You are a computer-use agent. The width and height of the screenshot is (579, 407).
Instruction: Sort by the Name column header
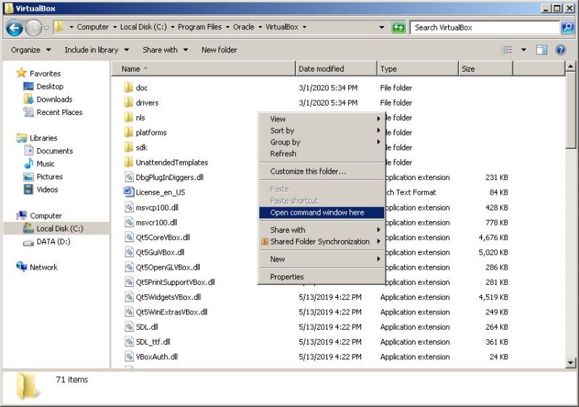pyautogui.click(x=204, y=69)
